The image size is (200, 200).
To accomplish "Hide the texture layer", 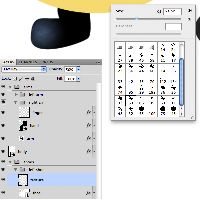I will pos(4,180).
